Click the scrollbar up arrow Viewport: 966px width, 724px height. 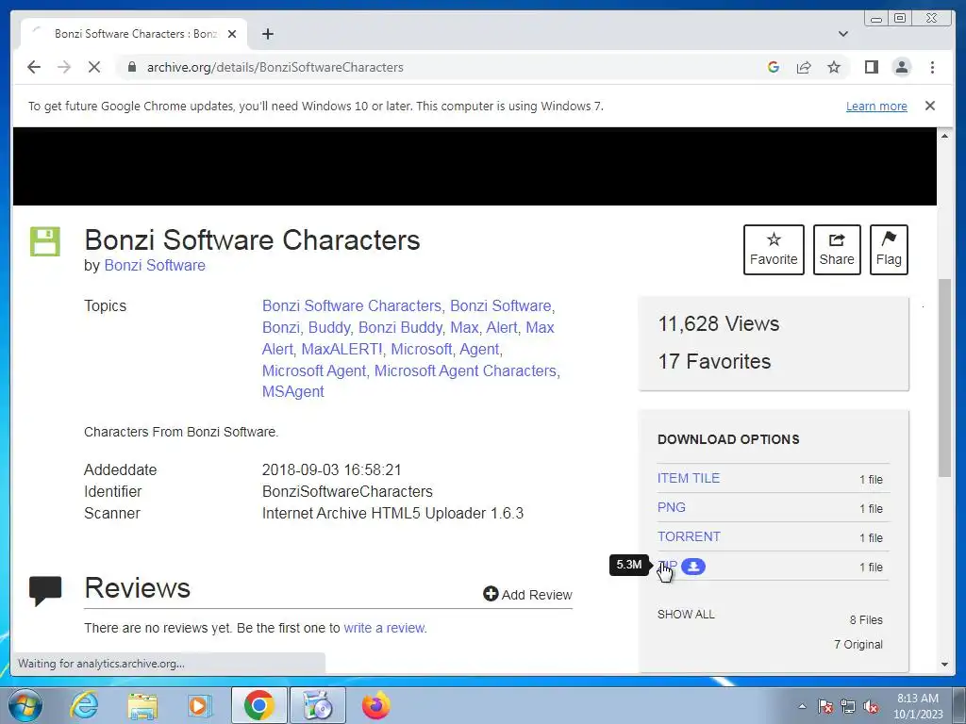[x=944, y=136]
